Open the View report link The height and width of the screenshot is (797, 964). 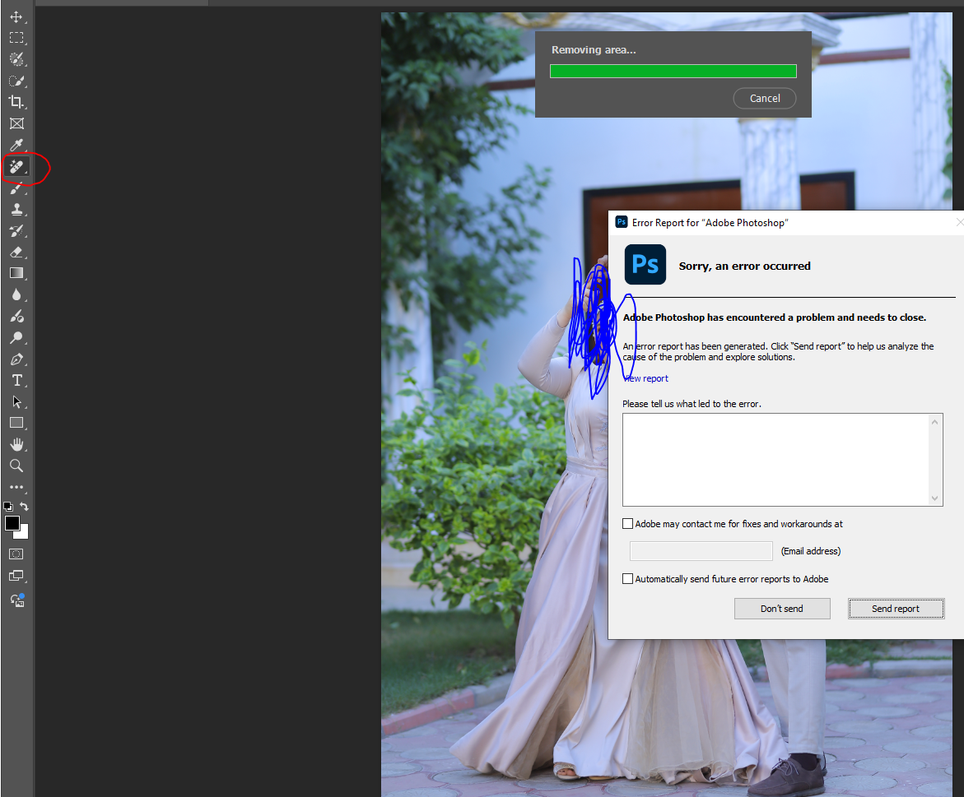[x=645, y=378]
